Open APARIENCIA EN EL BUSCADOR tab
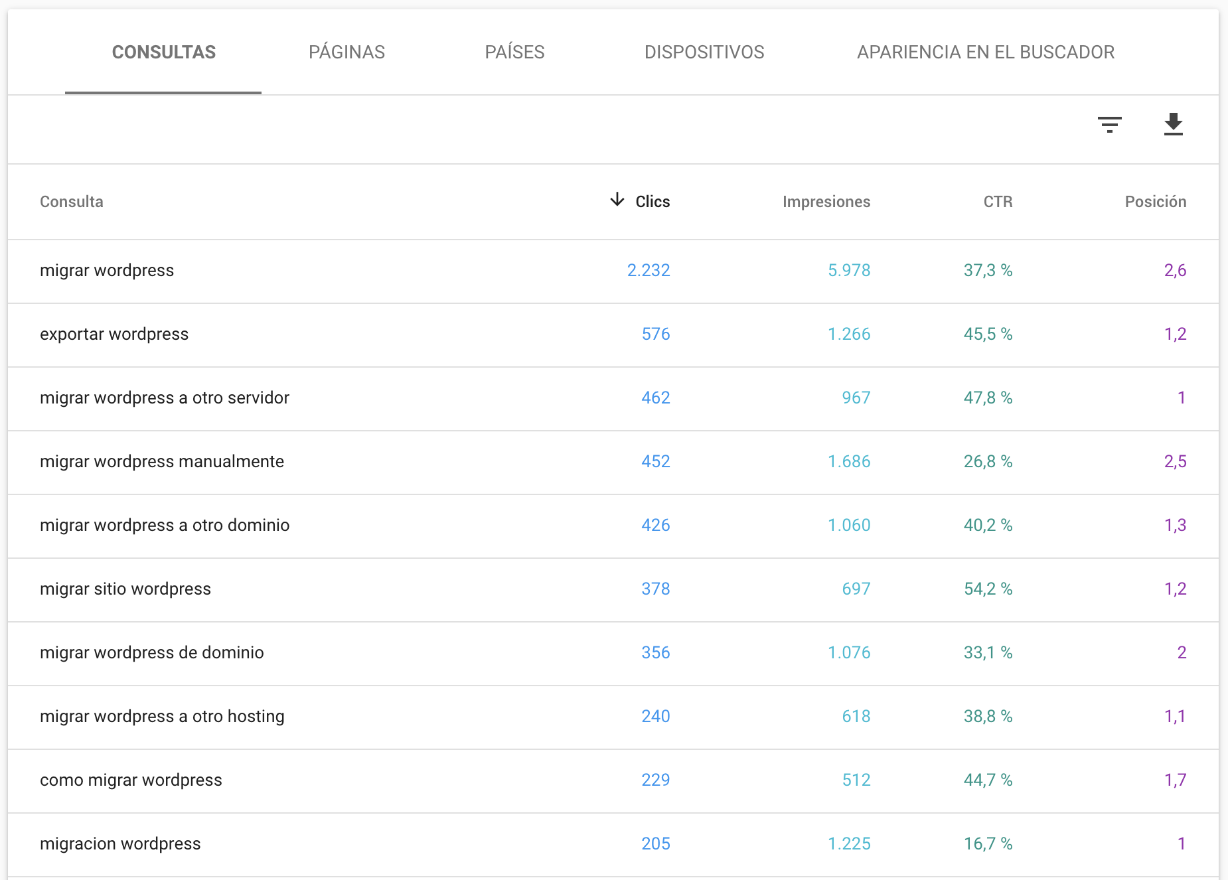Image resolution: width=1228 pixels, height=880 pixels. click(986, 52)
